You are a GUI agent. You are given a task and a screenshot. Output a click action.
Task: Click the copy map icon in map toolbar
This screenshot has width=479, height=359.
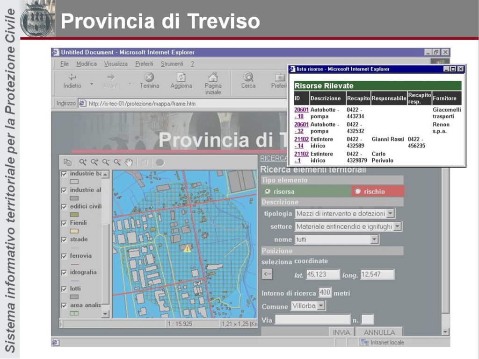[x=67, y=162]
